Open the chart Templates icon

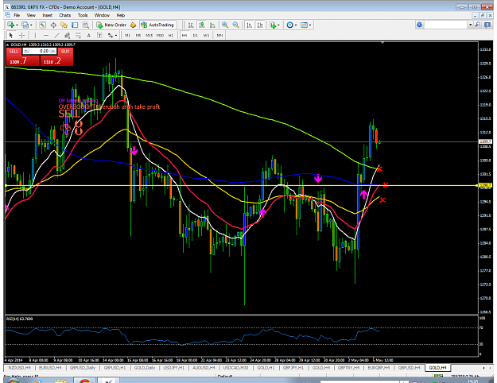pyautogui.click(x=305, y=25)
